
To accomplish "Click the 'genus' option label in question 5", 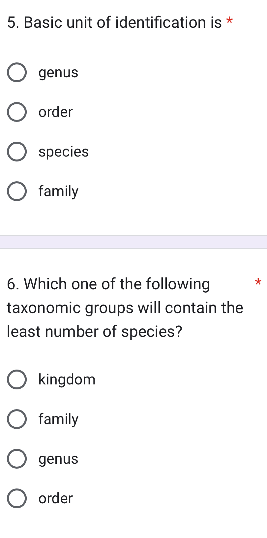I will (x=58, y=72).
